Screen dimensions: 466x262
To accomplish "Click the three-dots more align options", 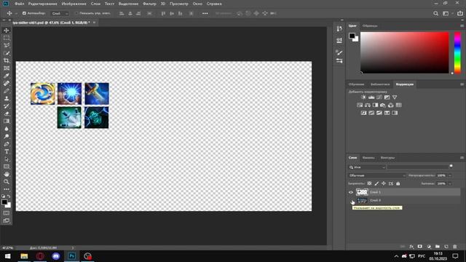I will point(205,13).
